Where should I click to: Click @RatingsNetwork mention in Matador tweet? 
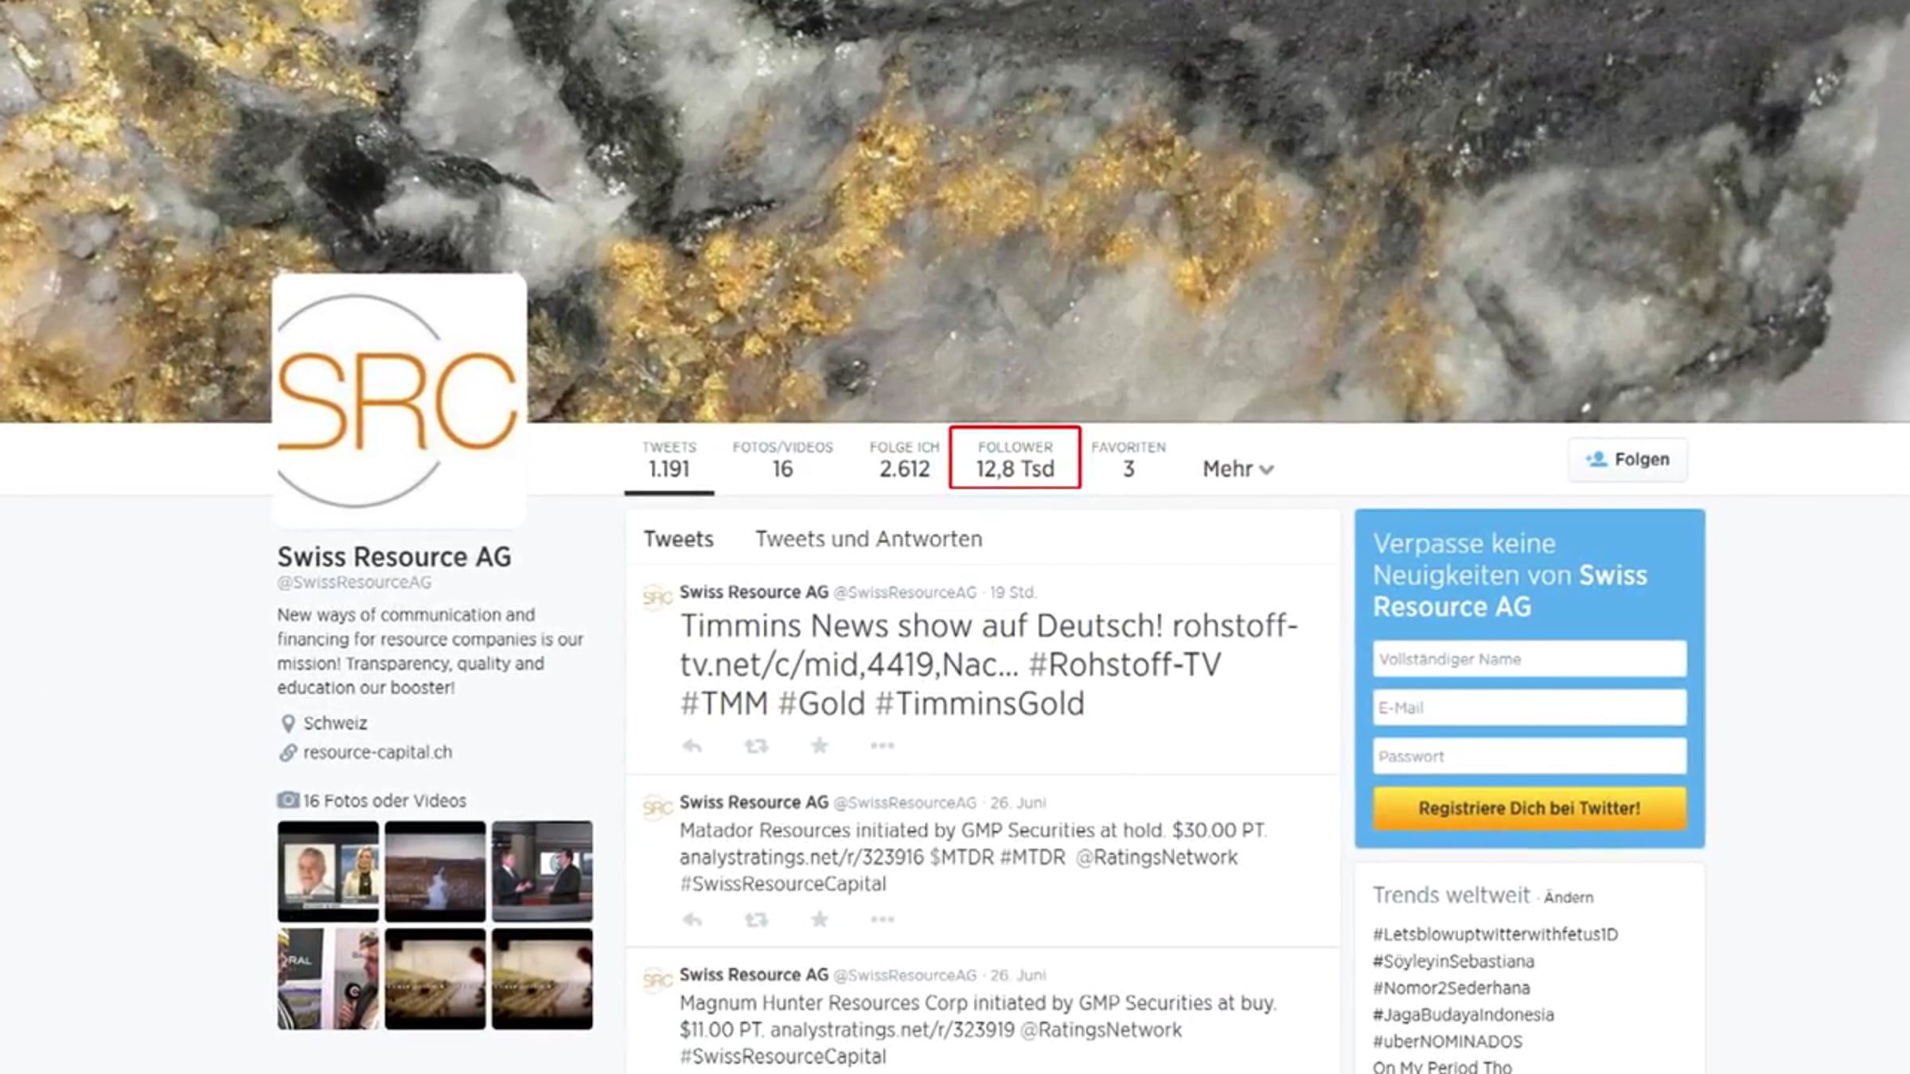tap(1157, 858)
